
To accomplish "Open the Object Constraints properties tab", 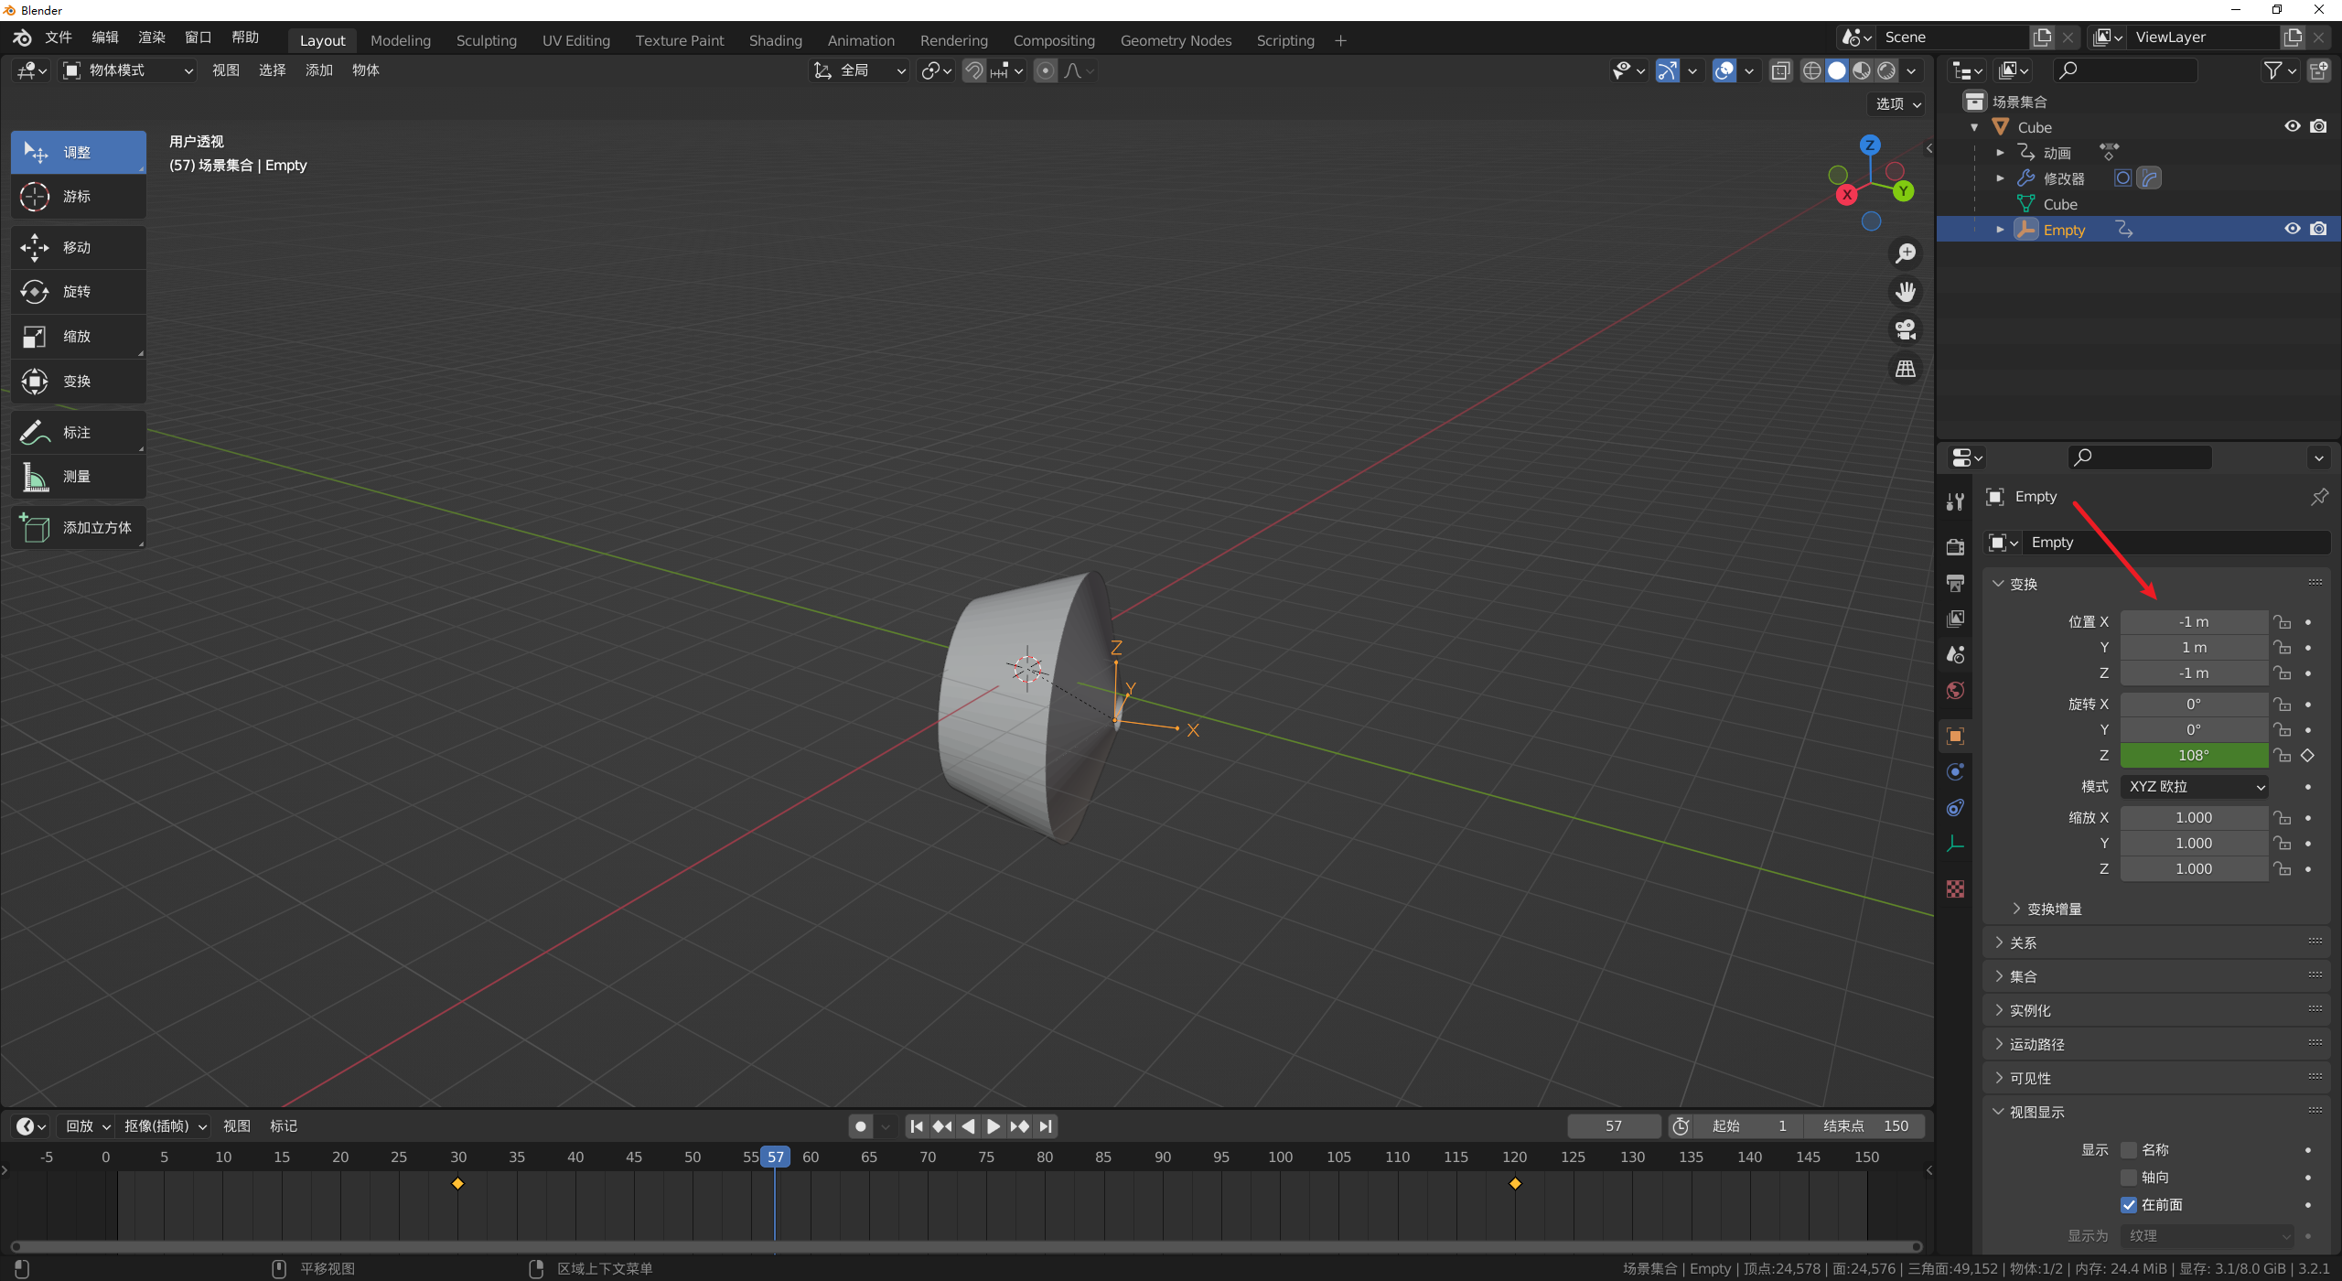I will pos(1955,808).
